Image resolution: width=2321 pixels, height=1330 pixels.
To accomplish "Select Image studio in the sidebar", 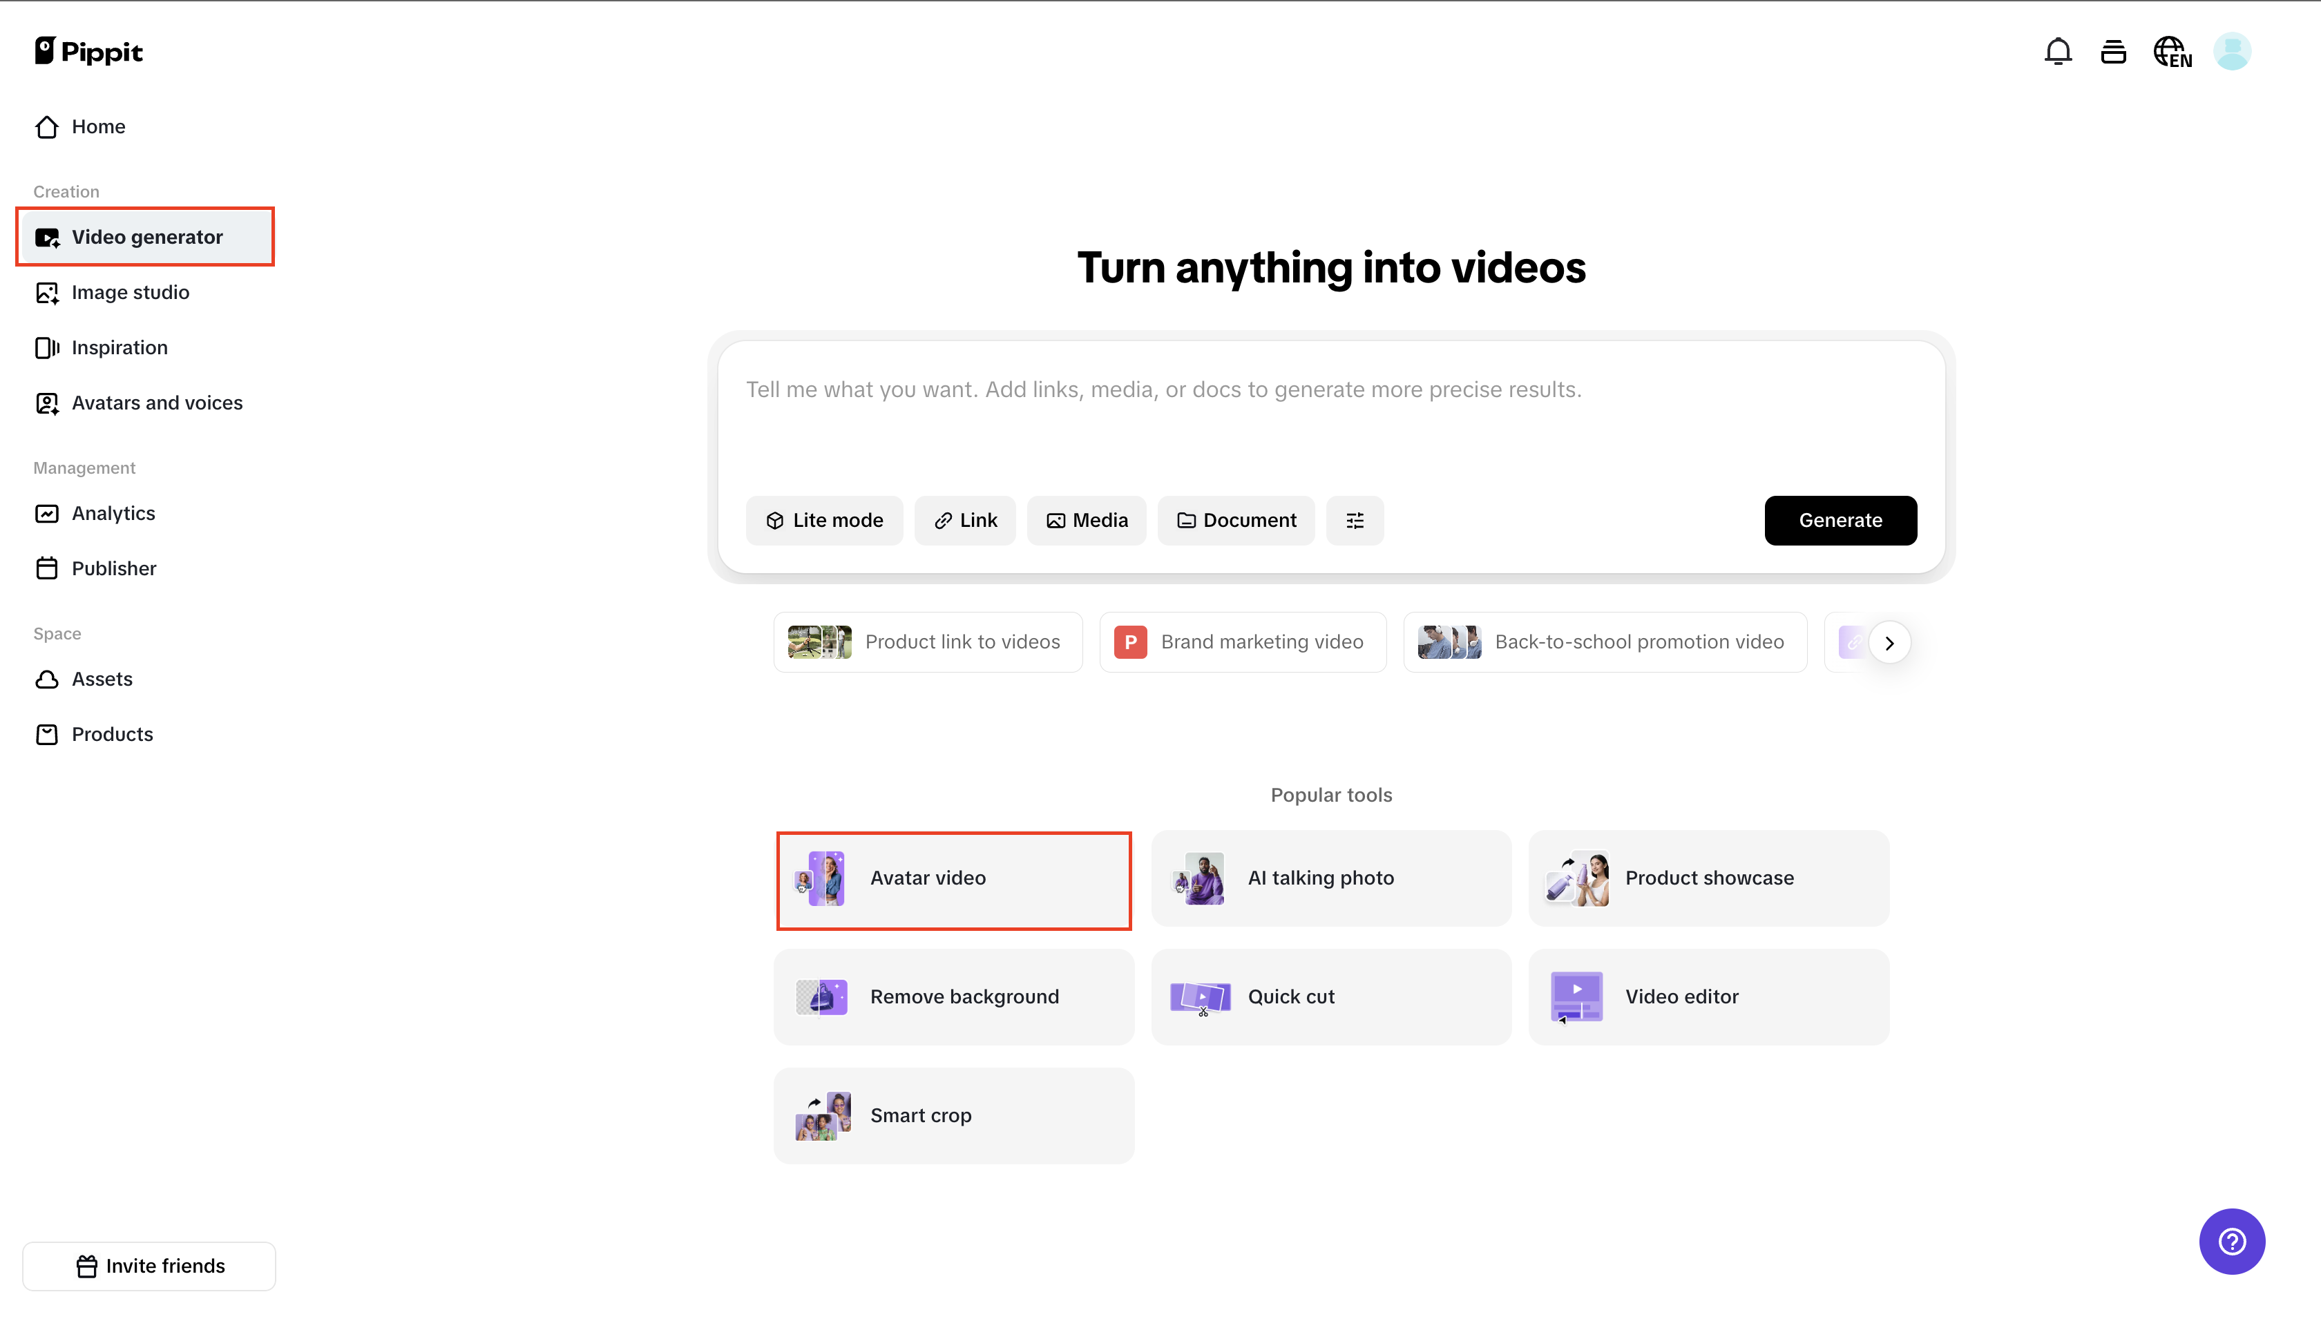I will (130, 292).
